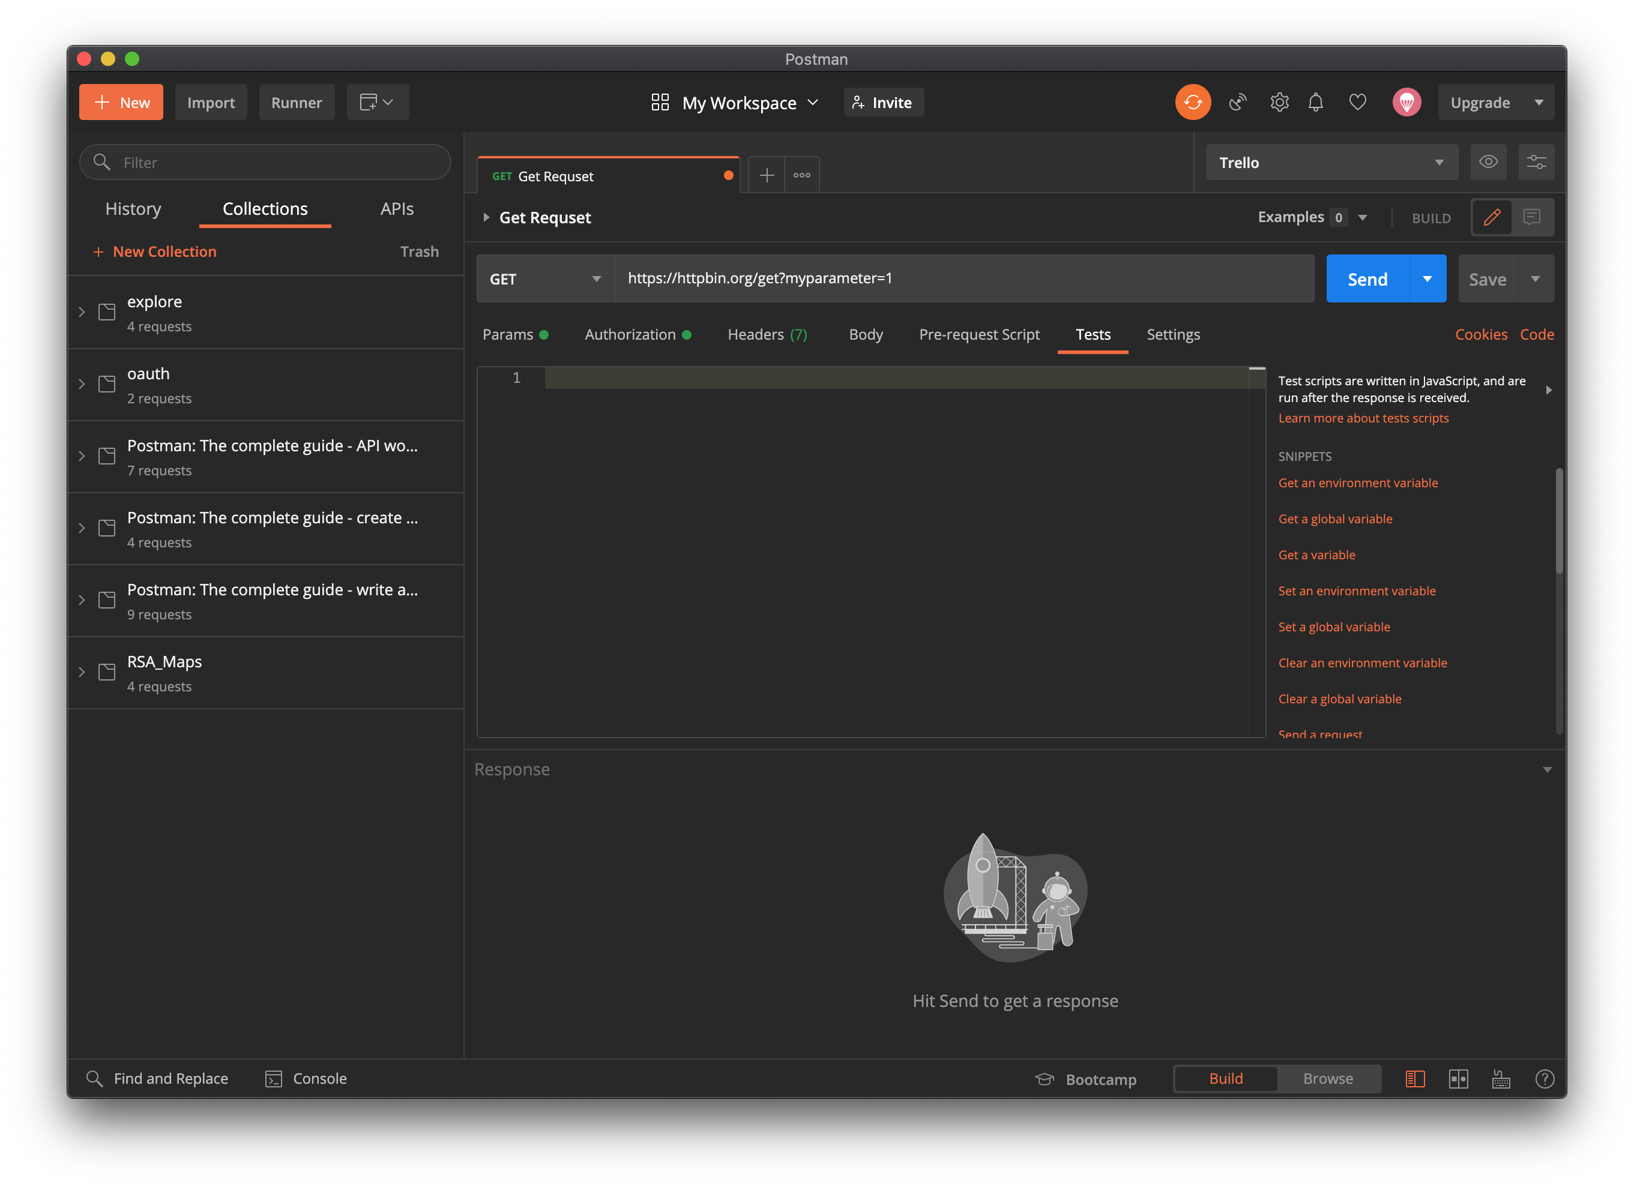
Task: Click the Send button
Action: point(1366,278)
